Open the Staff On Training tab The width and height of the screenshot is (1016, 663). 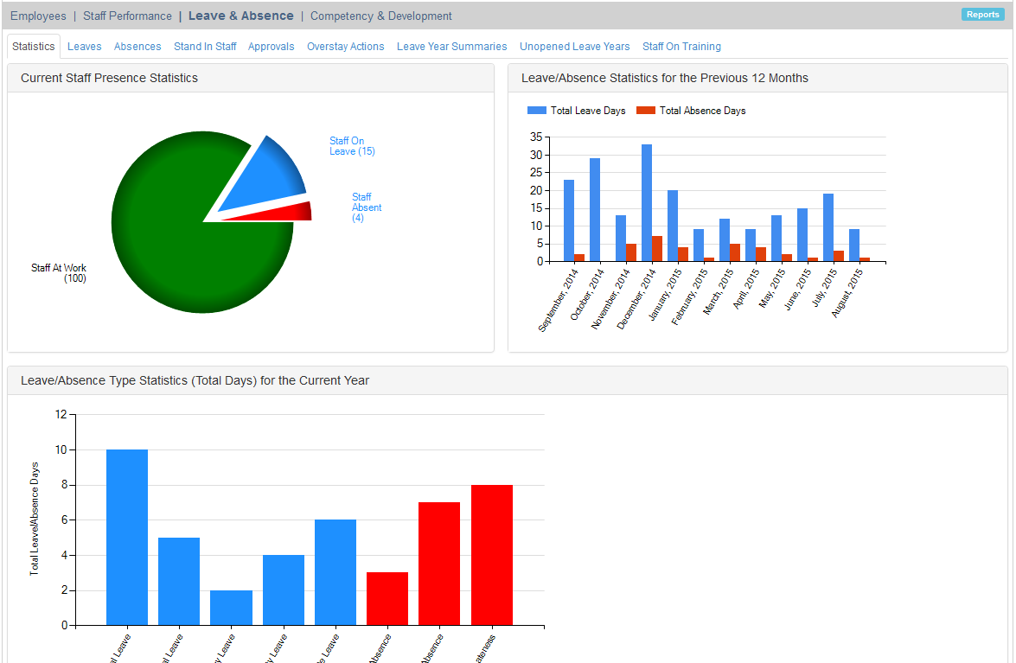click(x=681, y=47)
